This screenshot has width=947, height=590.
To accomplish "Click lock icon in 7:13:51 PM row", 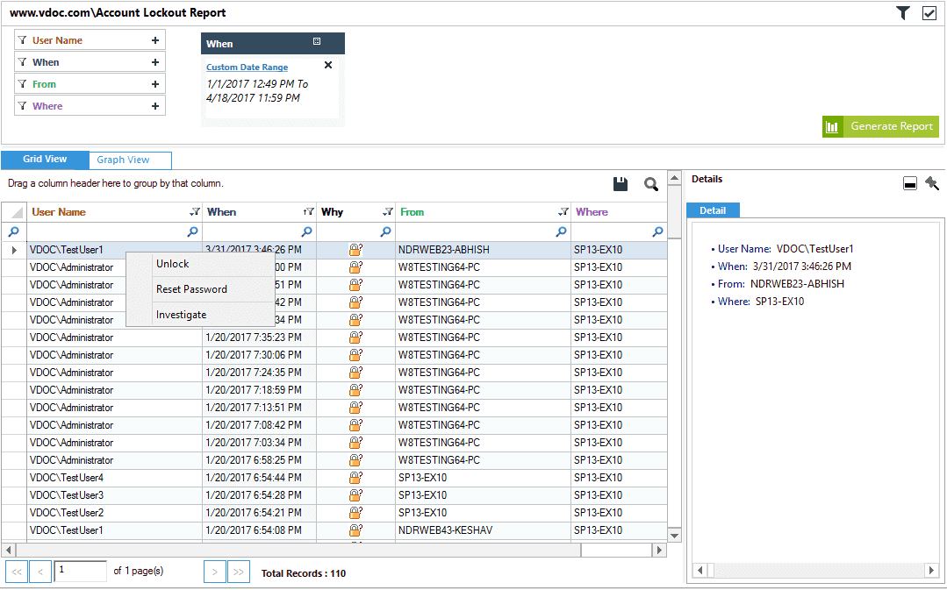I will pos(355,407).
